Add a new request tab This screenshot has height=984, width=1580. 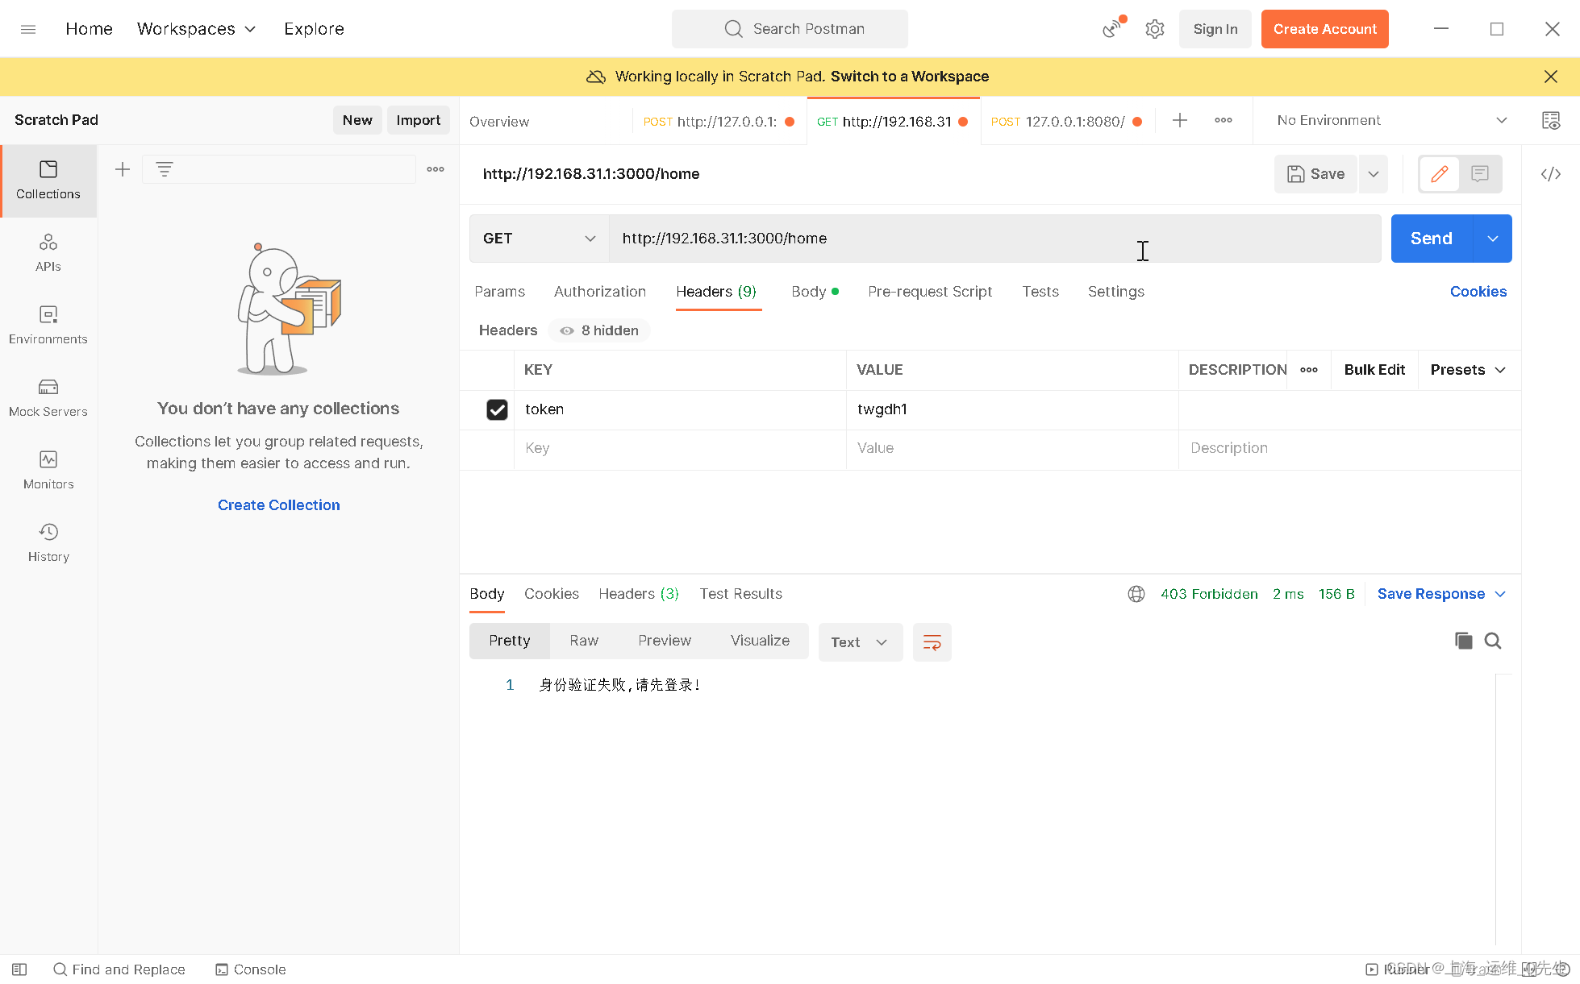pos(1180,121)
